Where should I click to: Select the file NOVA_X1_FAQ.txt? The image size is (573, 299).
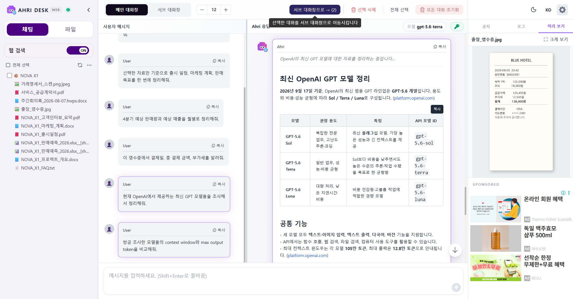coord(38,168)
